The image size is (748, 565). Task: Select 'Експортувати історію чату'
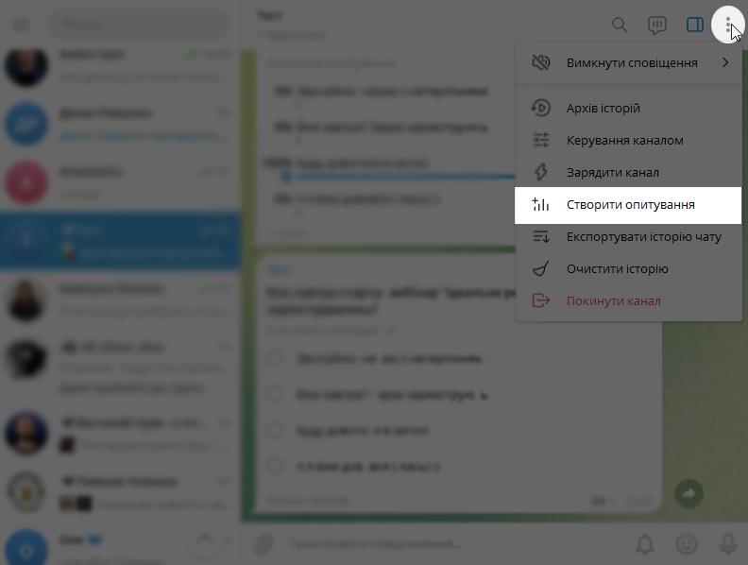point(628,236)
